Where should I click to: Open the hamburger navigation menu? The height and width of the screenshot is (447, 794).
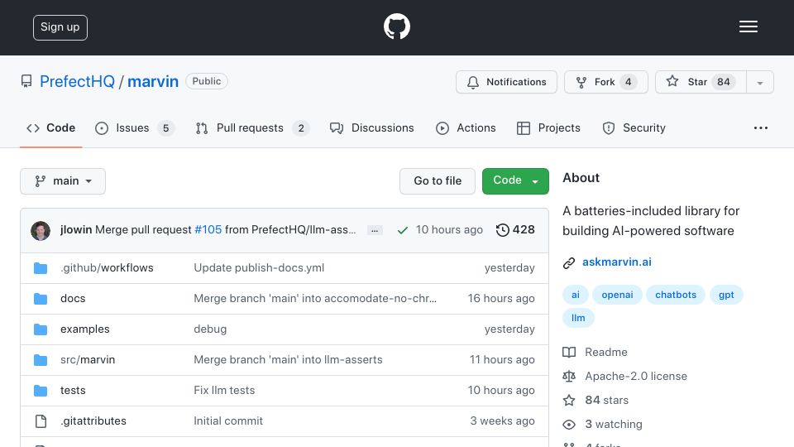[x=748, y=26]
